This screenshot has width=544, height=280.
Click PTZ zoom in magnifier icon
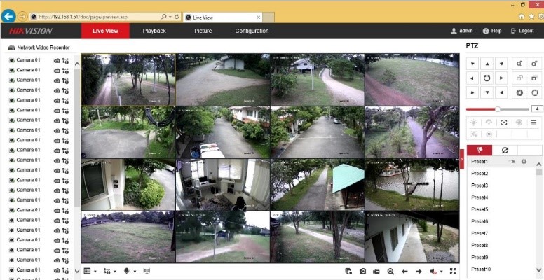[x=534, y=64]
